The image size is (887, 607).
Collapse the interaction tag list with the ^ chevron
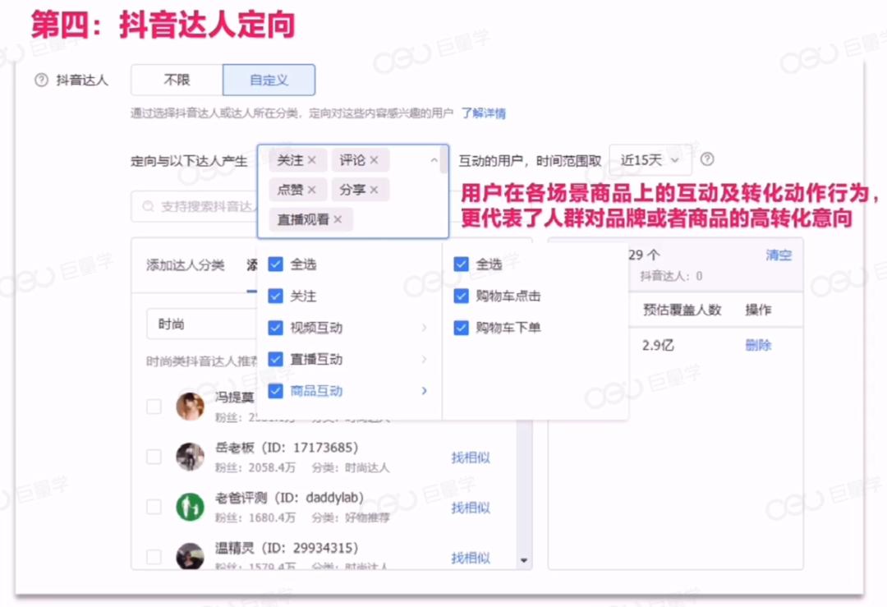tap(434, 159)
